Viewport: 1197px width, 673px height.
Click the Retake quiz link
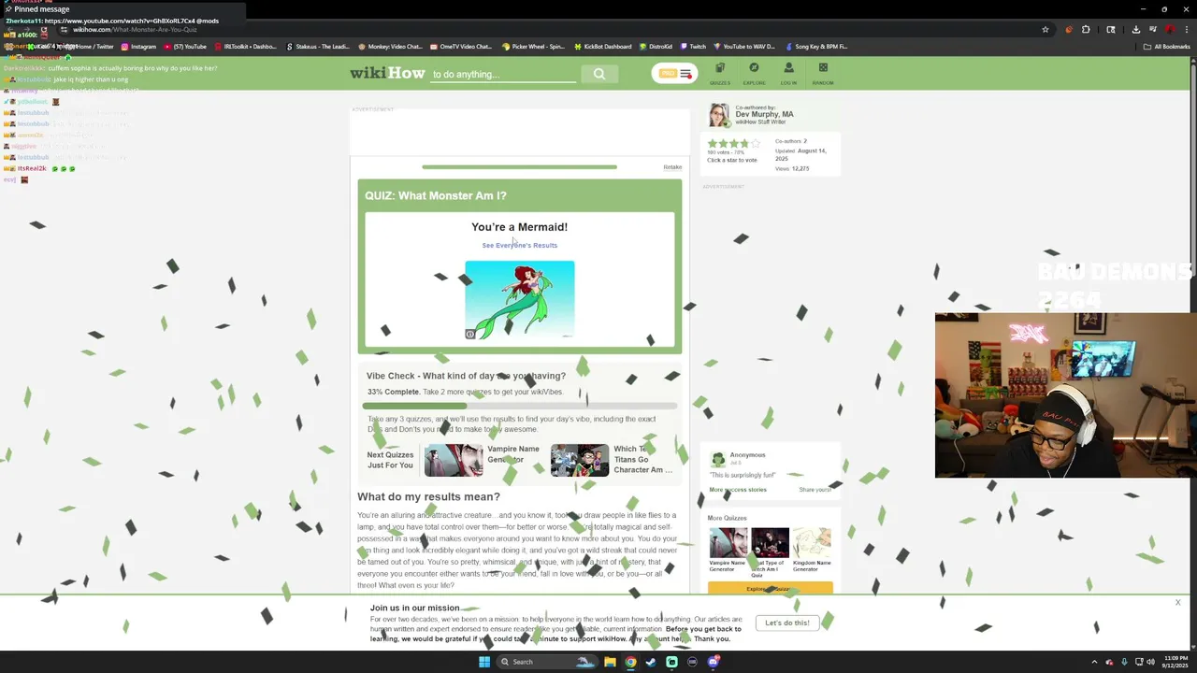tap(672, 167)
